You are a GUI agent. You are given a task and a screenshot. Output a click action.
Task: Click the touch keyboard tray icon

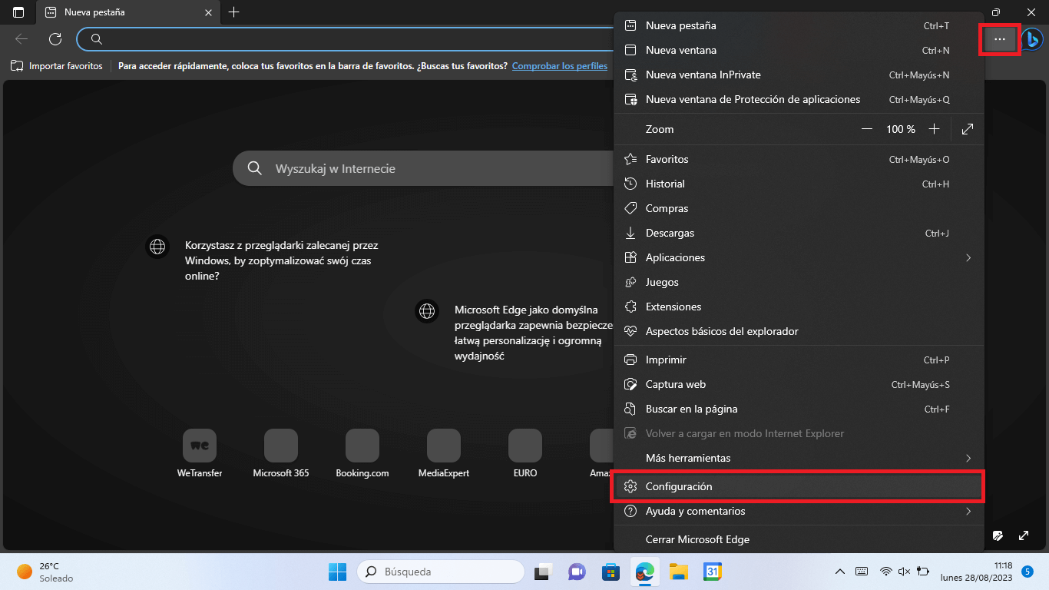point(862,572)
